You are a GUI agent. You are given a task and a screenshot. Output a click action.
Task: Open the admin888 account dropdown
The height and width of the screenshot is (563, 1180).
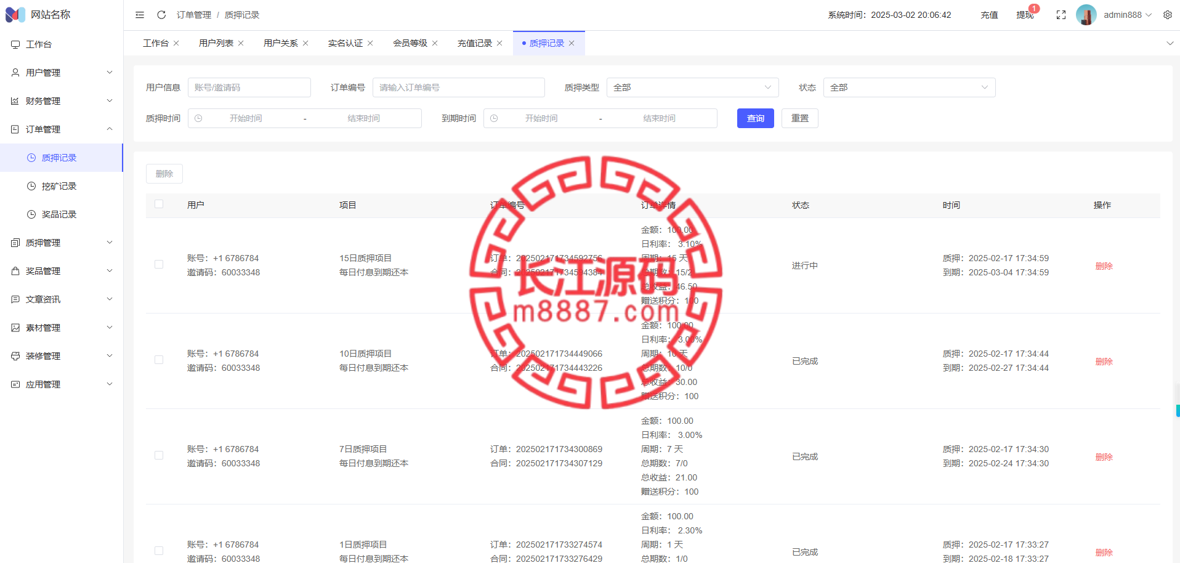pos(1128,15)
